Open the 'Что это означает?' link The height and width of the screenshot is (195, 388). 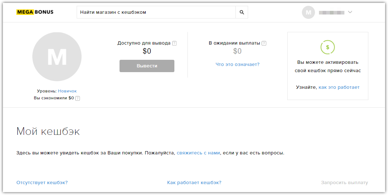[x=237, y=65]
